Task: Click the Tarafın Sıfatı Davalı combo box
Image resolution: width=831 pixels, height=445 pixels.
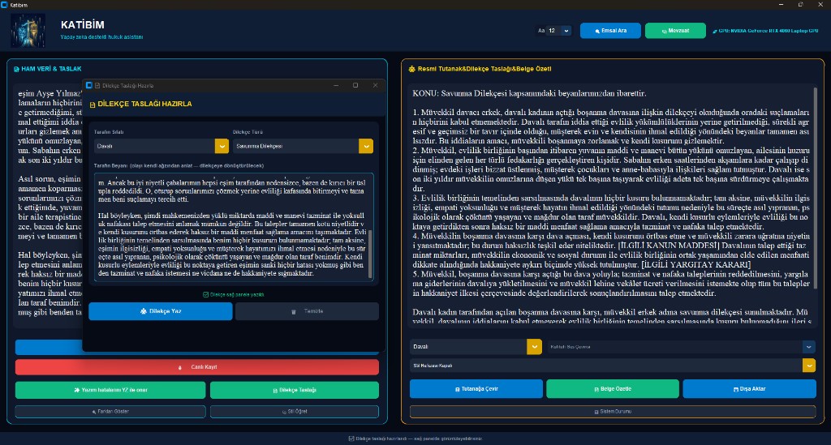Action: click(x=161, y=146)
